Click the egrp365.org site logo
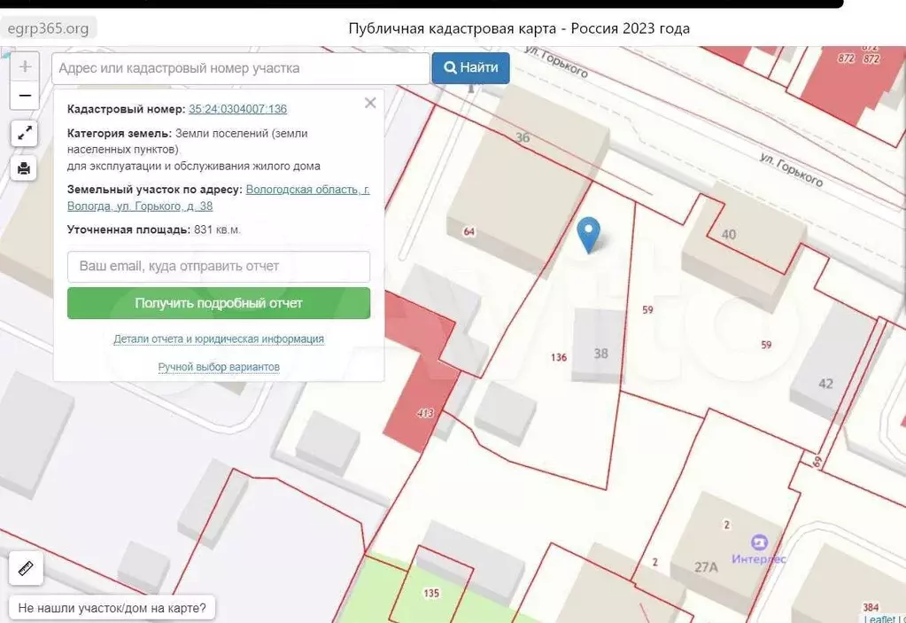 point(49,28)
